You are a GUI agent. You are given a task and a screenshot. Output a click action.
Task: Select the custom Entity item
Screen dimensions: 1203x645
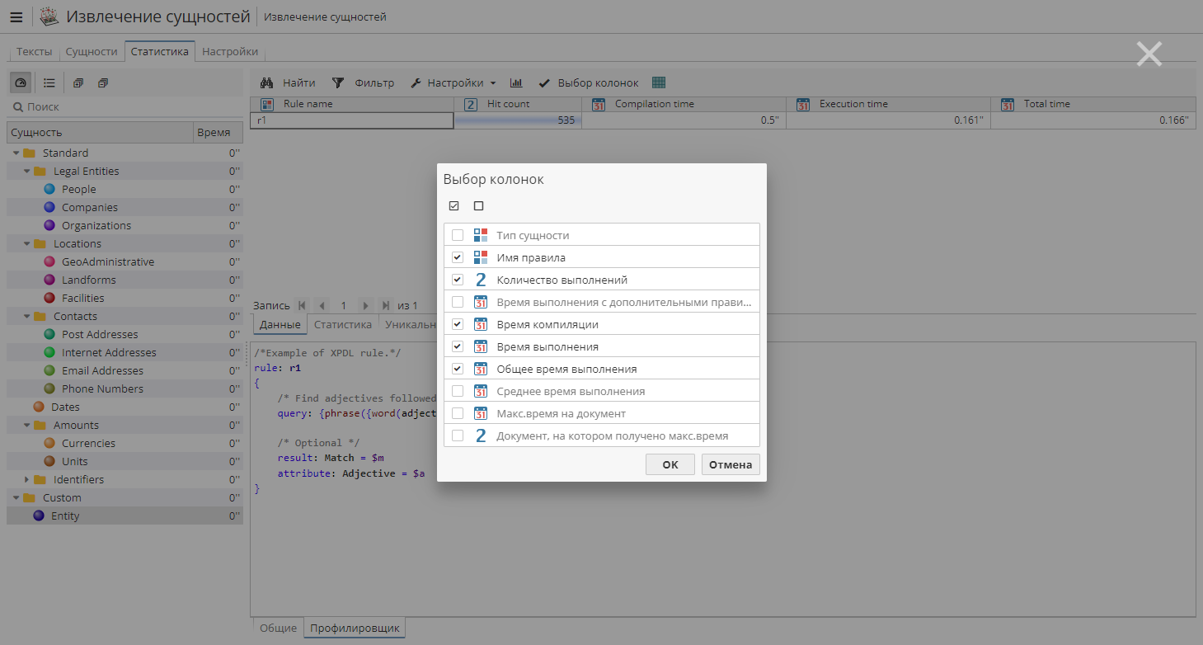tap(125, 516)
